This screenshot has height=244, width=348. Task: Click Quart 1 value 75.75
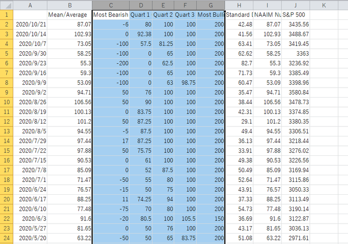tap(141, 151)
